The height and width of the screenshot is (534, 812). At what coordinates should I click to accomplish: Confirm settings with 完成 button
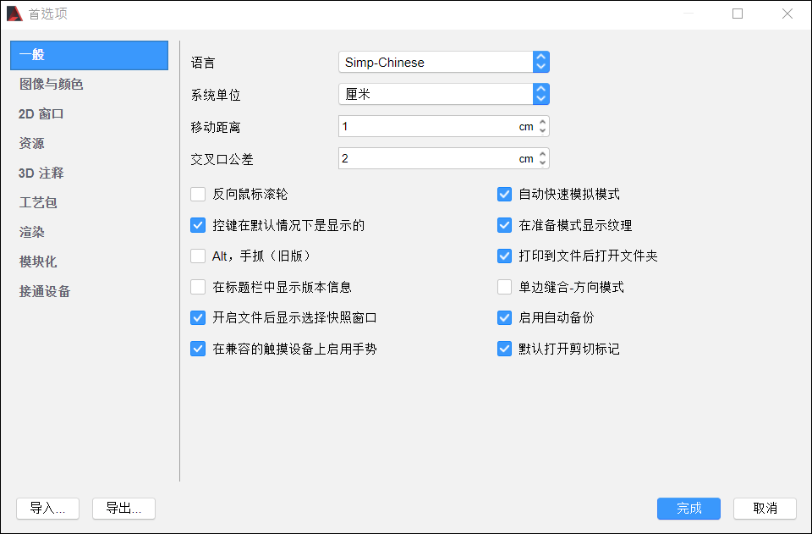[x=689, y=508]
